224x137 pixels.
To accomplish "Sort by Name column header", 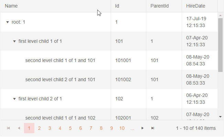I will click(x=11, y=6).
